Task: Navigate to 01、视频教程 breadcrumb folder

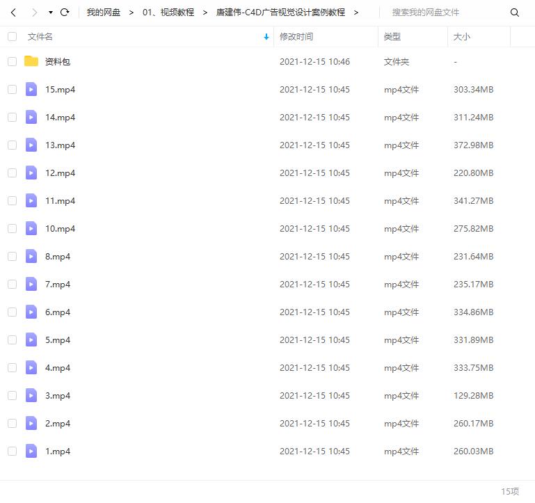Action: pos(168,13)
